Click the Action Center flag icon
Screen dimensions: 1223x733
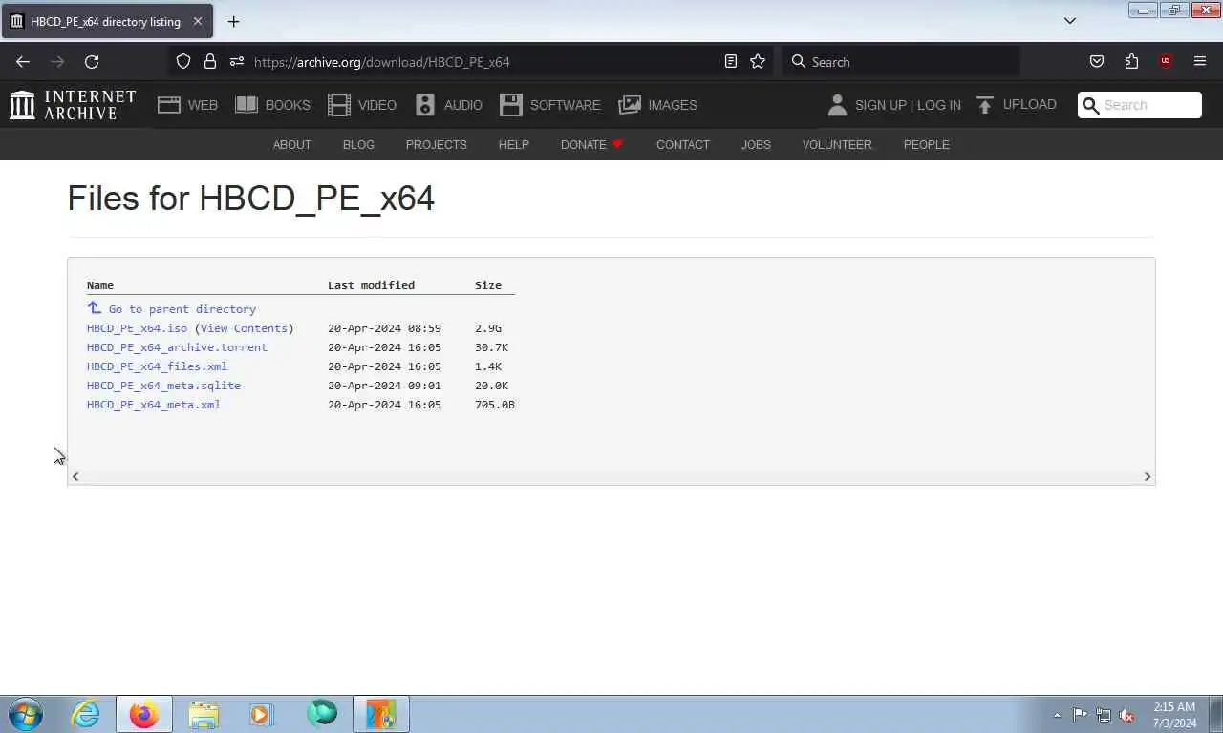pyautogui.click(x=1080, y=715)
